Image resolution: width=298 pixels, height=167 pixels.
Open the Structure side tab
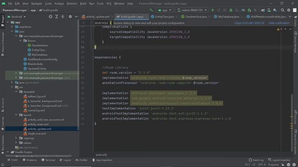[x=3, y=105]
